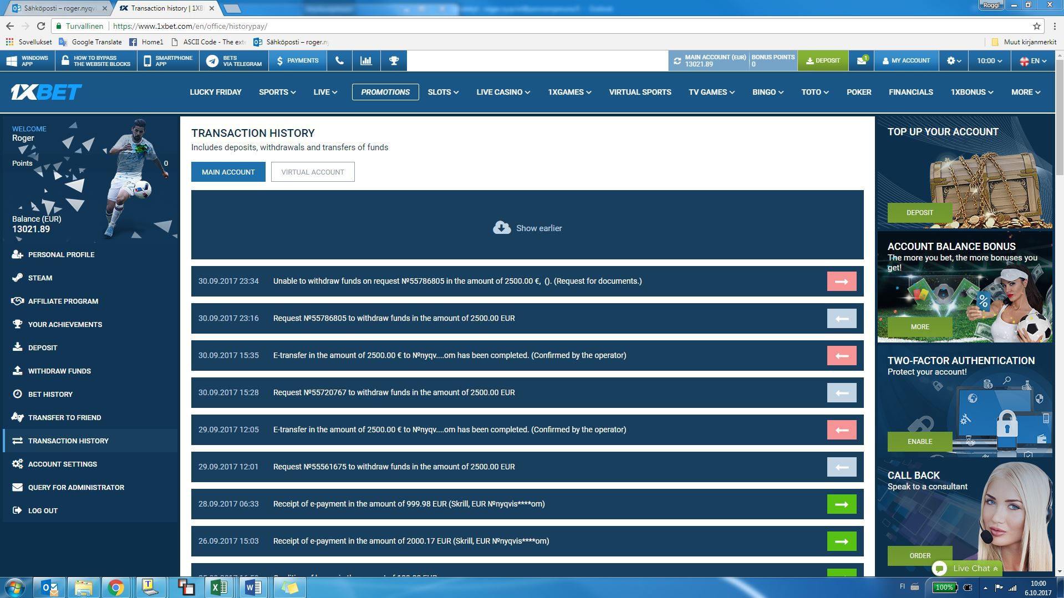Image resolution: width=1064 pixels, height=598 pixels.
Task: Open Bets via Telegram link
Action: (234, 60)
